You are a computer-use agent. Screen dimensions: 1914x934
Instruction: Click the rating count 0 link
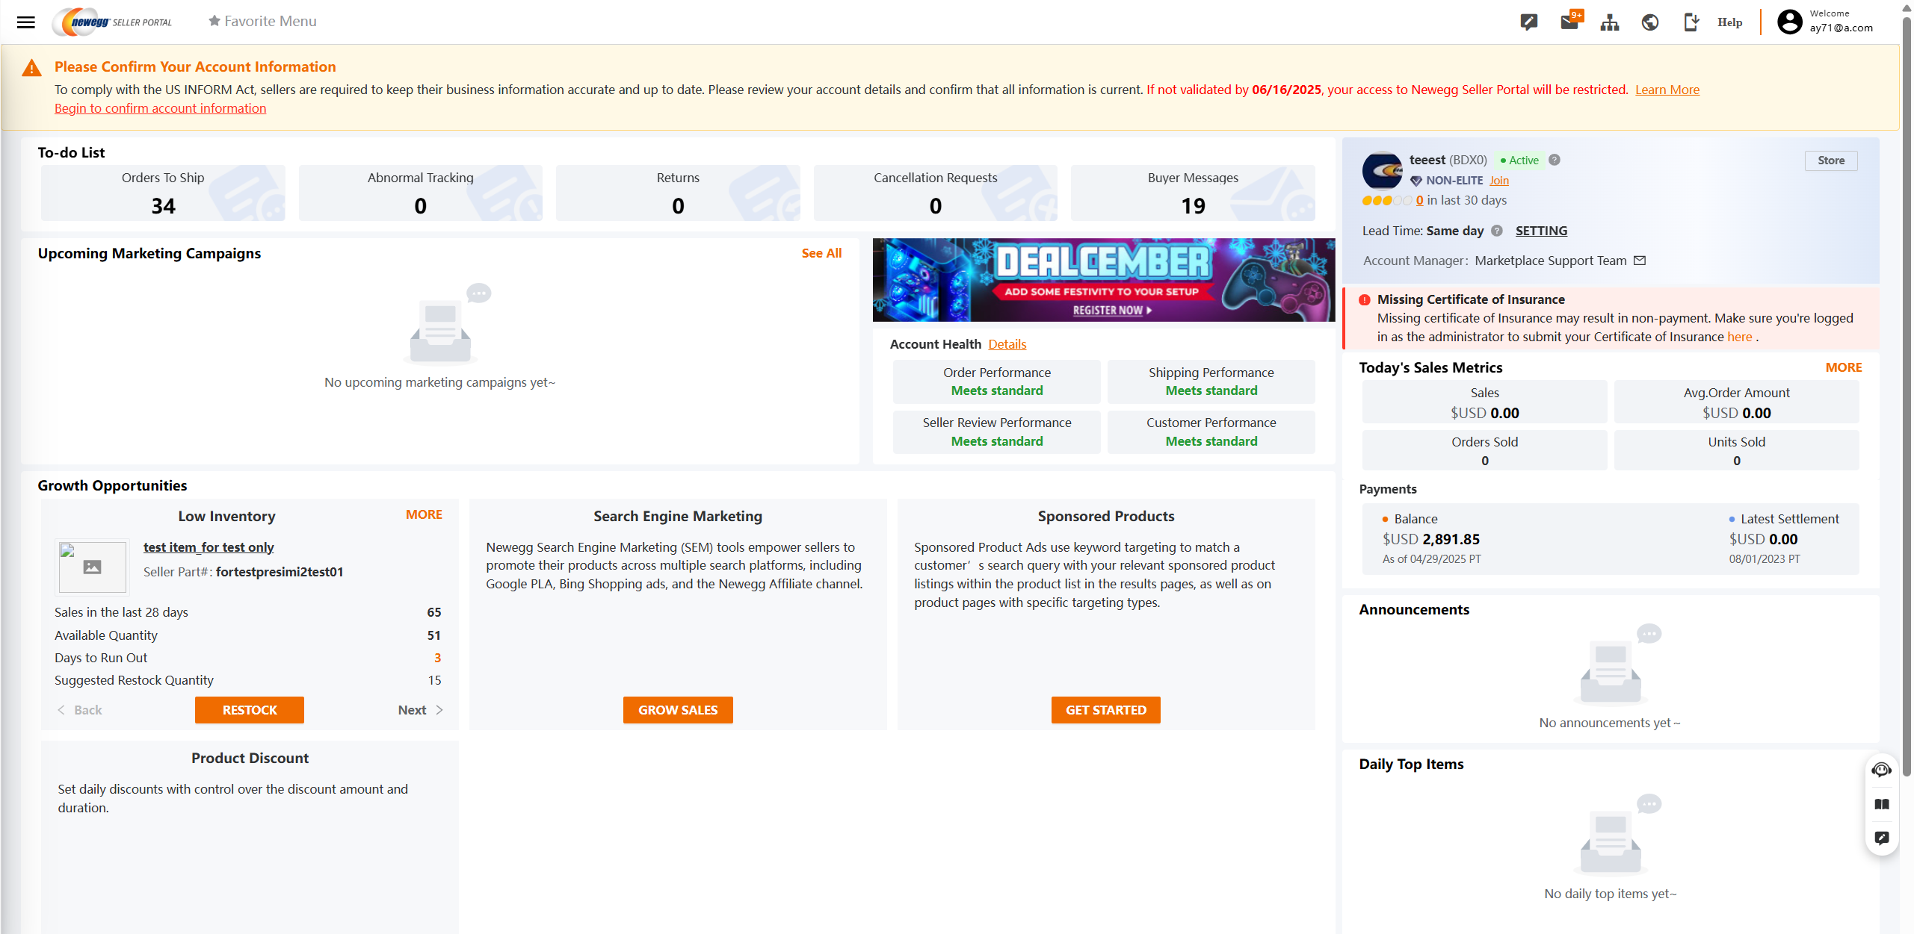click(x=1419, y=200)
